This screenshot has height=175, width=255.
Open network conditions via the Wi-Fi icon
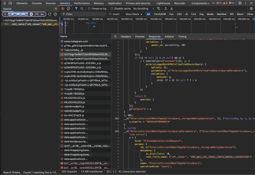(x=158, y=9)
